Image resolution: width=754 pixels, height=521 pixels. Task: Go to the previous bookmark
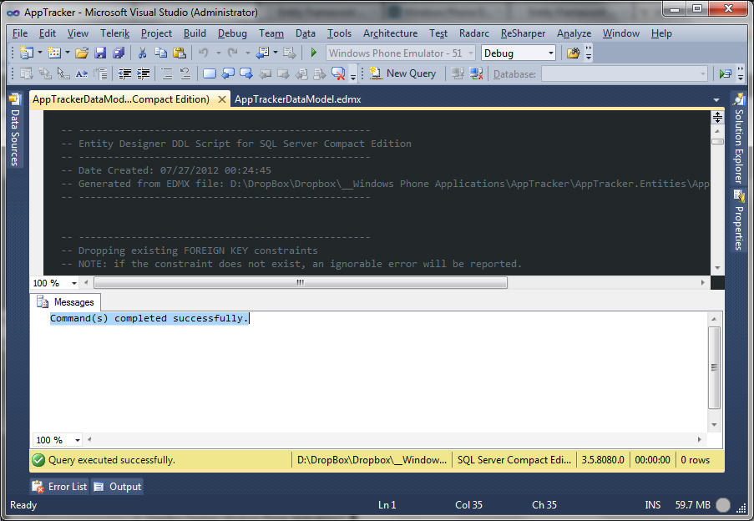click(x=228, y=73)
